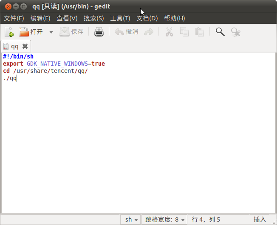Click the 插入 insert mode indicator
The width and height of the screenshot is (277, 225).
click(x=260, y=219)
